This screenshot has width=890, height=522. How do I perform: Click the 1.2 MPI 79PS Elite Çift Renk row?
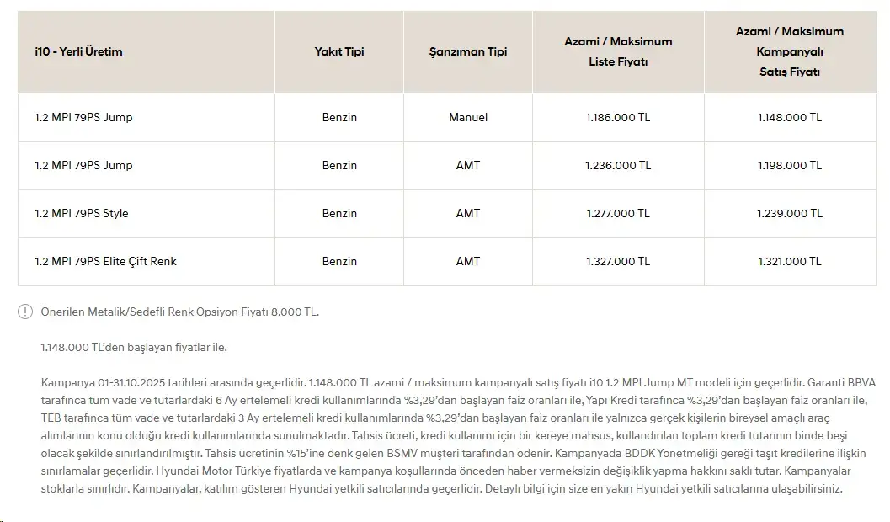click(447, 262)
